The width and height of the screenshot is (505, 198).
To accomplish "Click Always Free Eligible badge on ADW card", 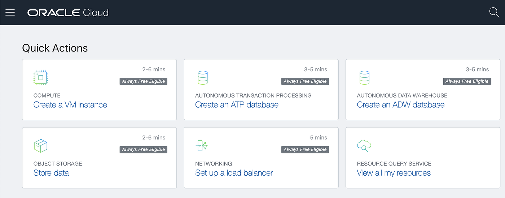I will [467, 81].
